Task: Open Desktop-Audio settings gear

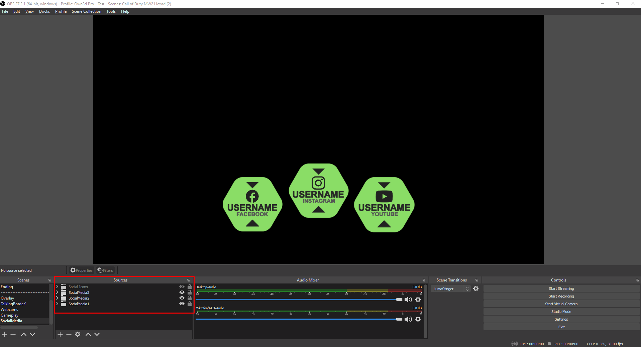Action: (x=418, y=300)
